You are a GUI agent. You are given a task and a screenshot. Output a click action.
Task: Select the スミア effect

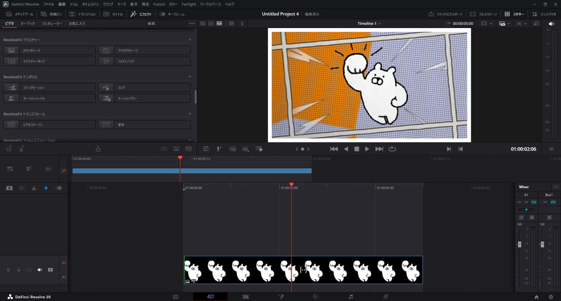point(144,87)
